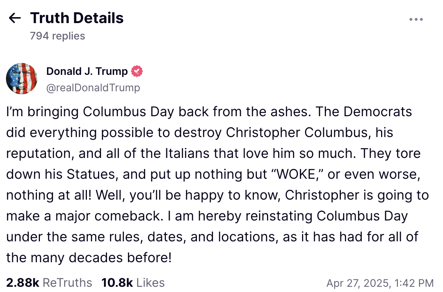Image resolution: width=443 pixels, height=292 pixels.
Task: Open Donald J. Trump's flag avatar
Action: pyautogui.click(x=22, y=79)
